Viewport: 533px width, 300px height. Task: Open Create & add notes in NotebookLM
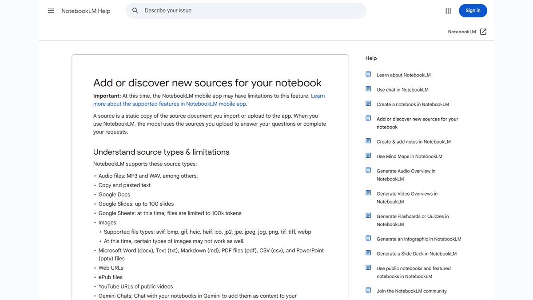coord(414,142)
